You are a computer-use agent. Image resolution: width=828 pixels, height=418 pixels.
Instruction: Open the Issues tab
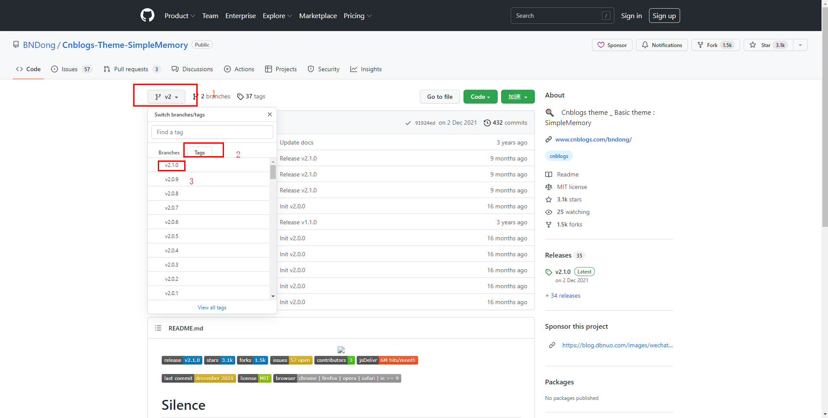[72, 69]
